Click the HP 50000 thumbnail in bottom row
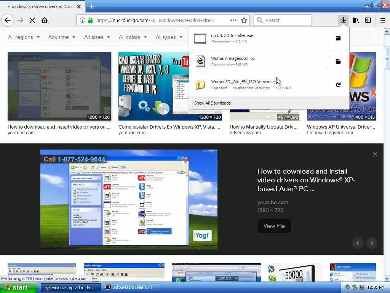Screen dimensions: 390x293 tap(295, 272)
